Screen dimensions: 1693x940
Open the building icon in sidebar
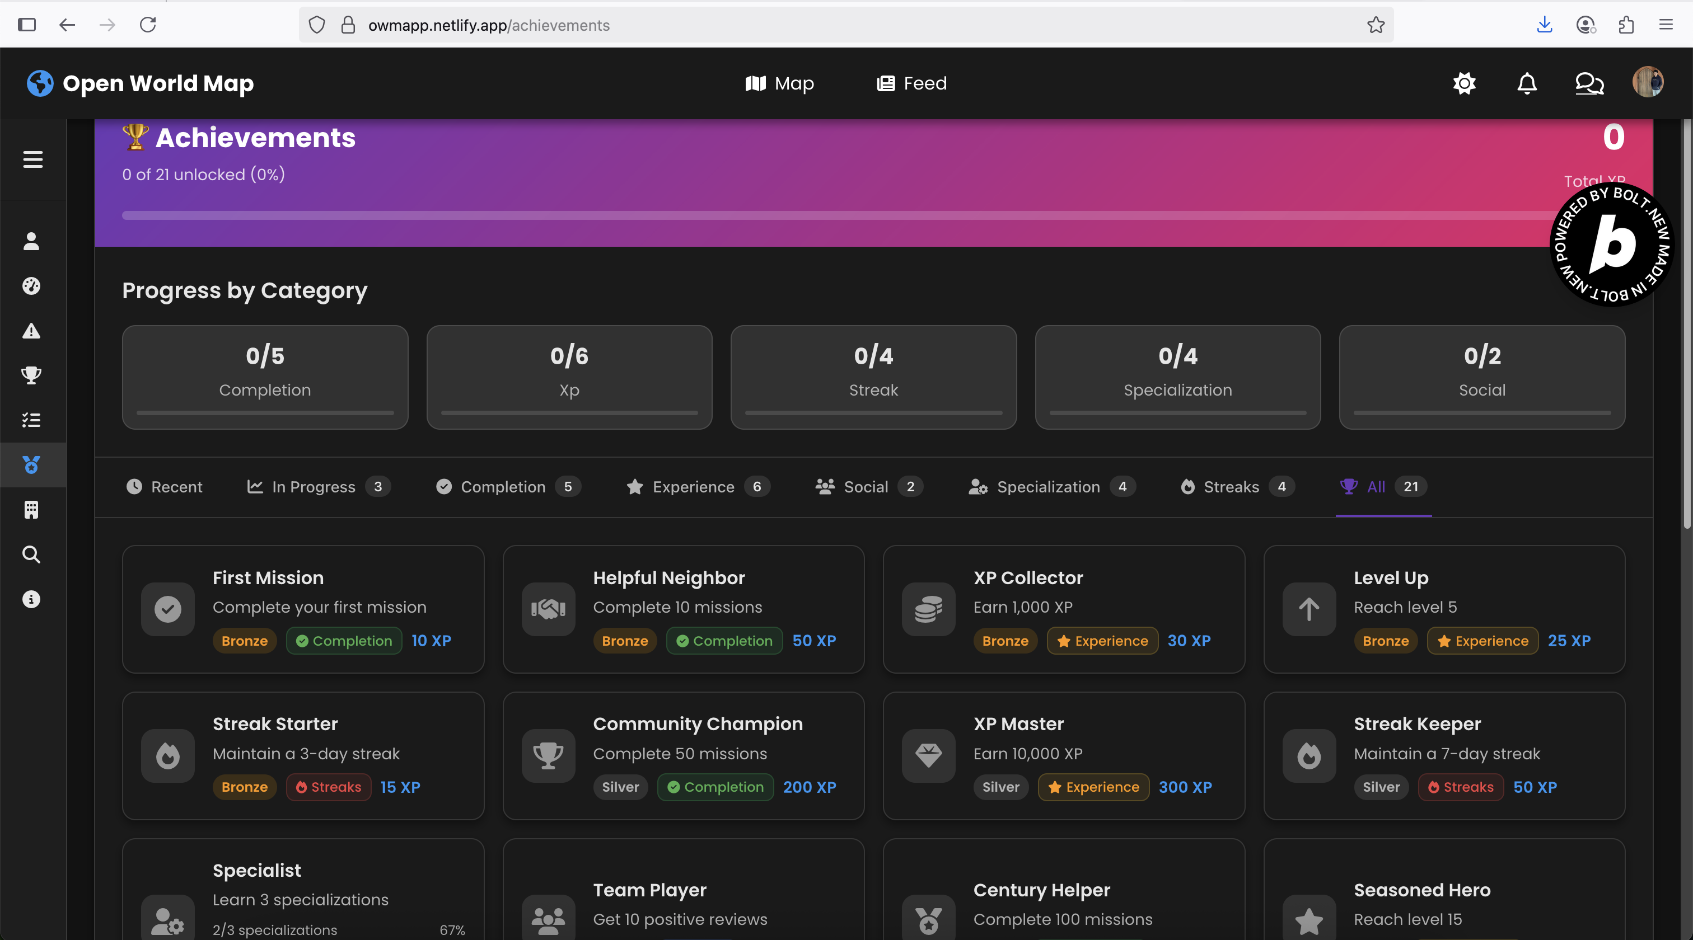(x=31, y=510)
